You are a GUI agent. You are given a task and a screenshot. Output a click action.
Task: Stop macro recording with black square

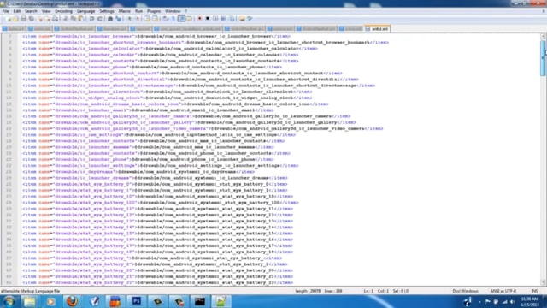208,19
